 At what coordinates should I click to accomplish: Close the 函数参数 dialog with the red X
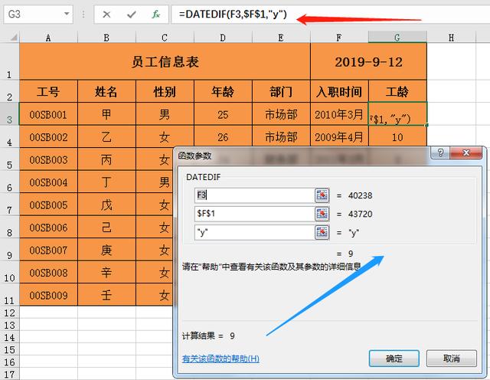point(466,153)
